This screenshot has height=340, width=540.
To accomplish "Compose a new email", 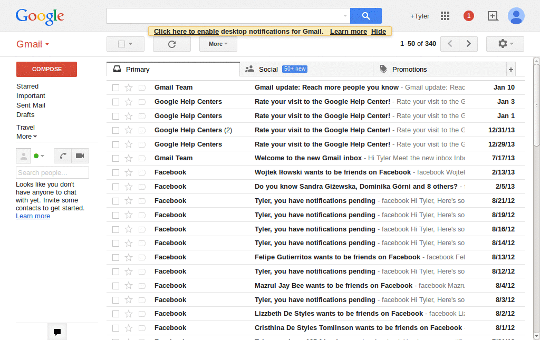I will click(46, 69).
